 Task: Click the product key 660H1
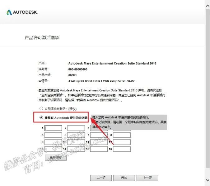click(x=72, y=75)
